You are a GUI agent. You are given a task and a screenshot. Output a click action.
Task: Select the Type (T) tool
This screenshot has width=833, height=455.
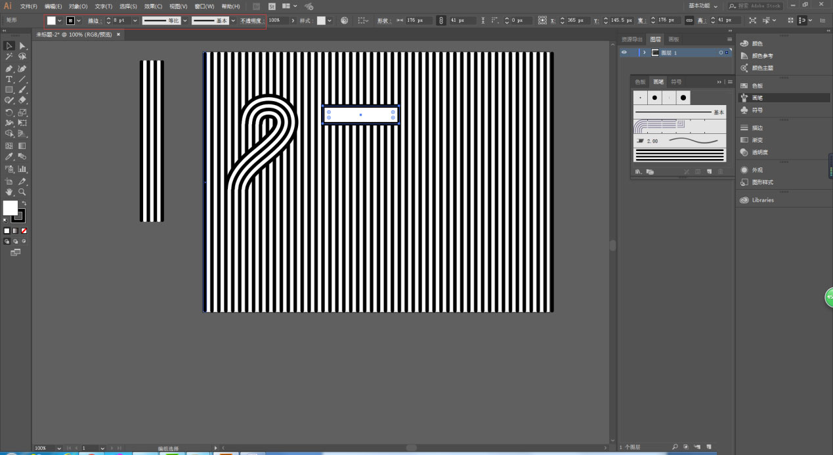[x=9, y=79]
